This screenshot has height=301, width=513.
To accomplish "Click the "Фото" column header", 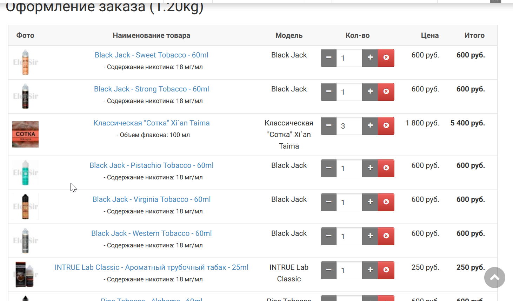I will click(25, 35).
